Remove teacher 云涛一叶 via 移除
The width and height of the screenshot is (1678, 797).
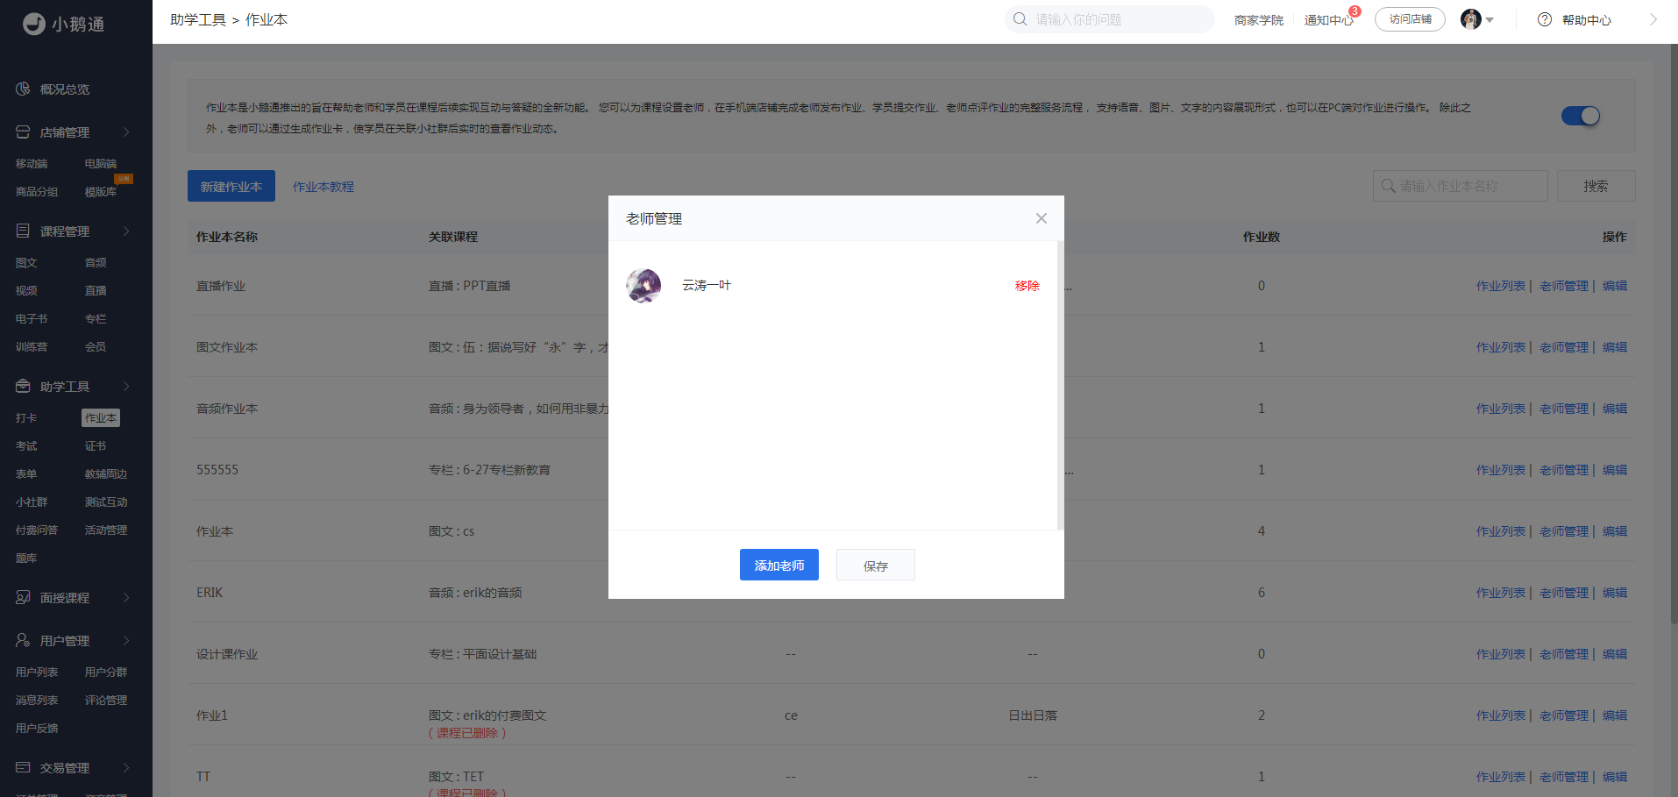(x=1027, y=286)
